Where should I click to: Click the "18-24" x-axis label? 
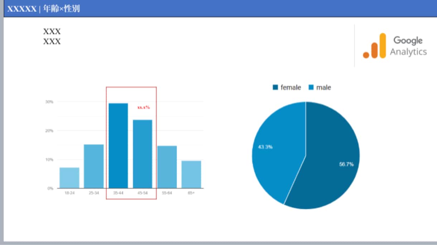point(69,193)
